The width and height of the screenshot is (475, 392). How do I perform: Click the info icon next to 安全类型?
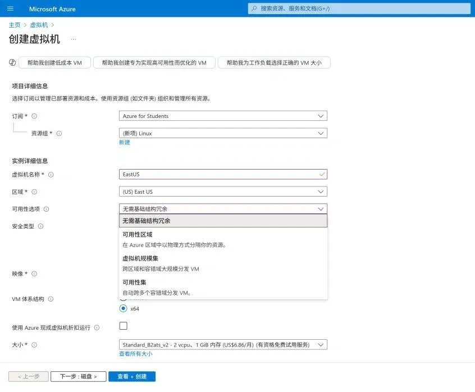(x=41, y=226)
